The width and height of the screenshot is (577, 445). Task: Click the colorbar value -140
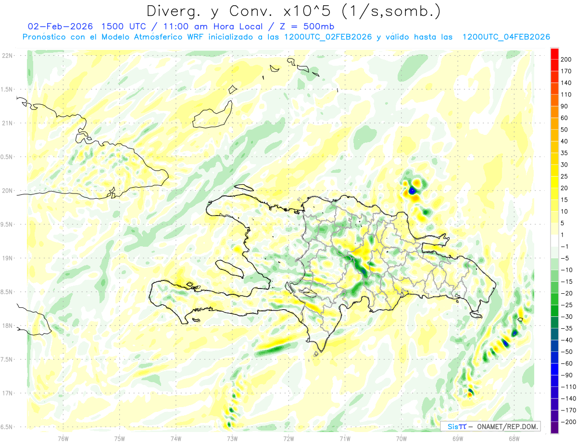coord(569,399)
